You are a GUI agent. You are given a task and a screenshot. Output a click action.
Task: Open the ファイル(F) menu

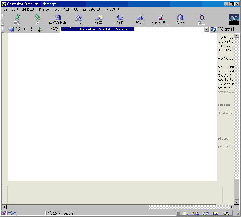tap(11, 9)
